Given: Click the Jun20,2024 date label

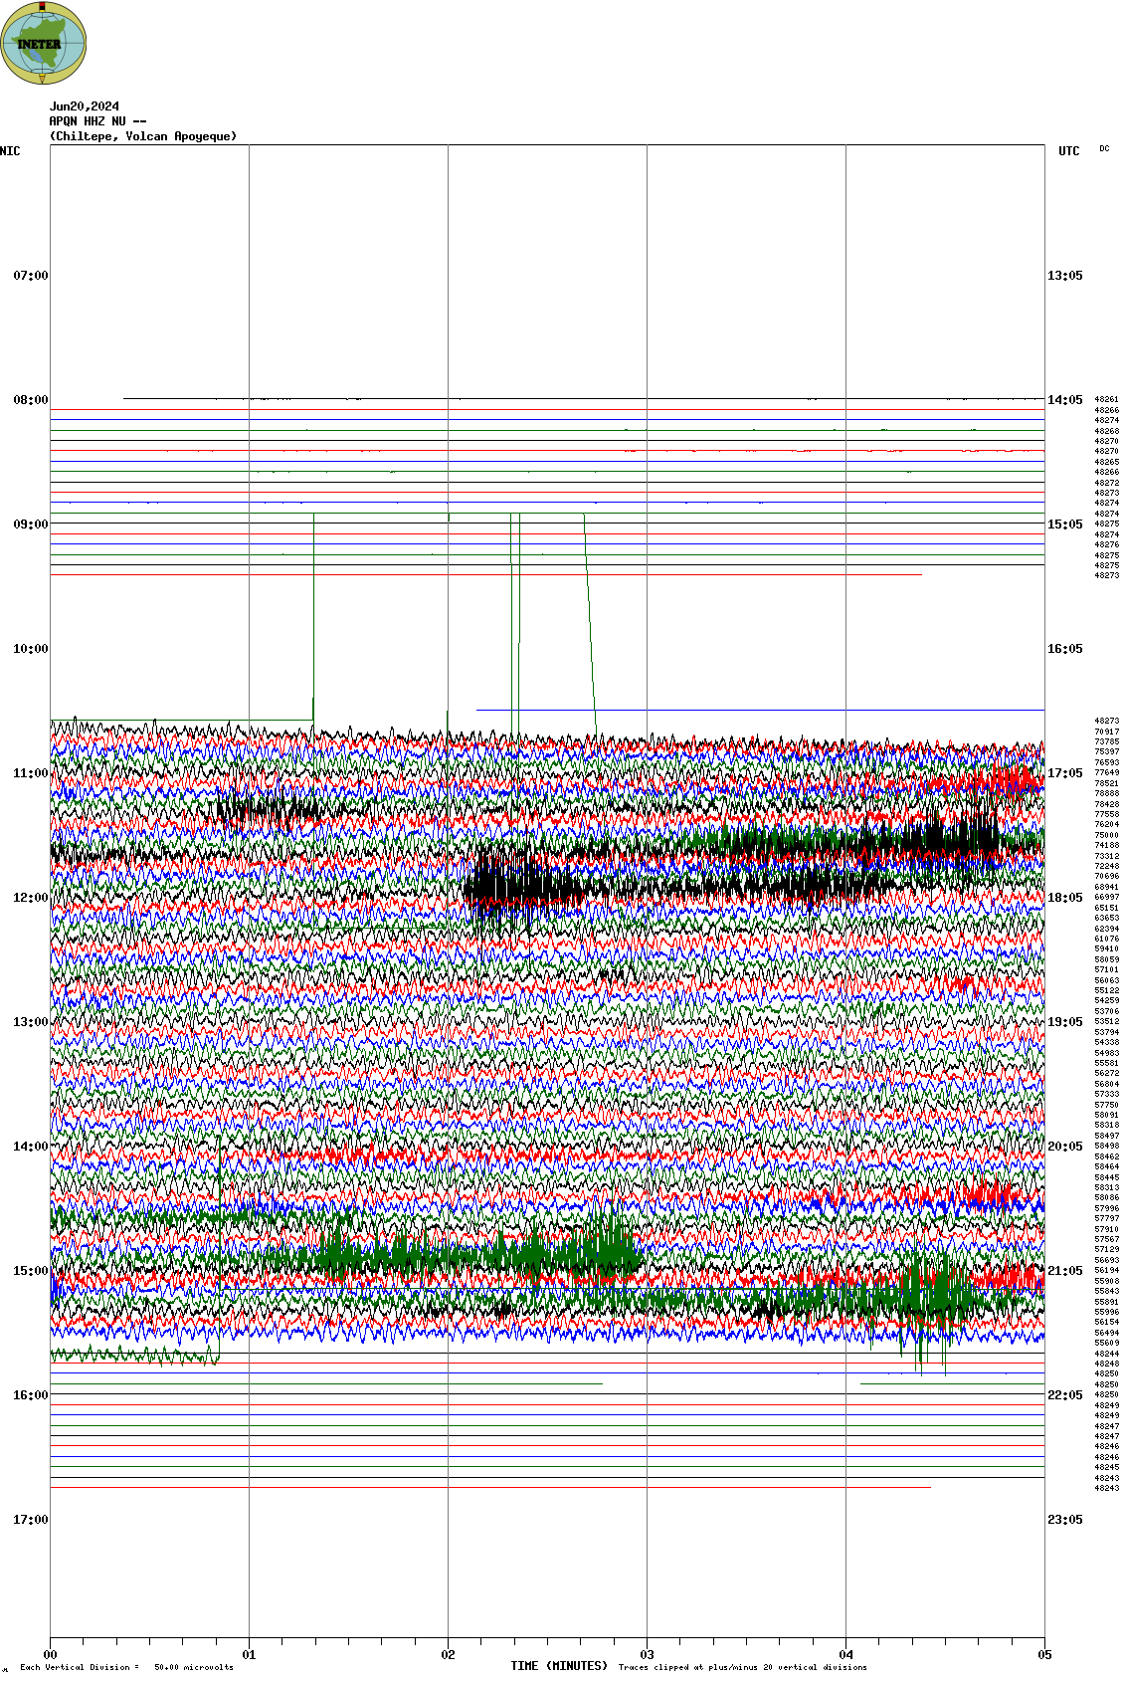Looking at the screenshot, I should [85, 106].
